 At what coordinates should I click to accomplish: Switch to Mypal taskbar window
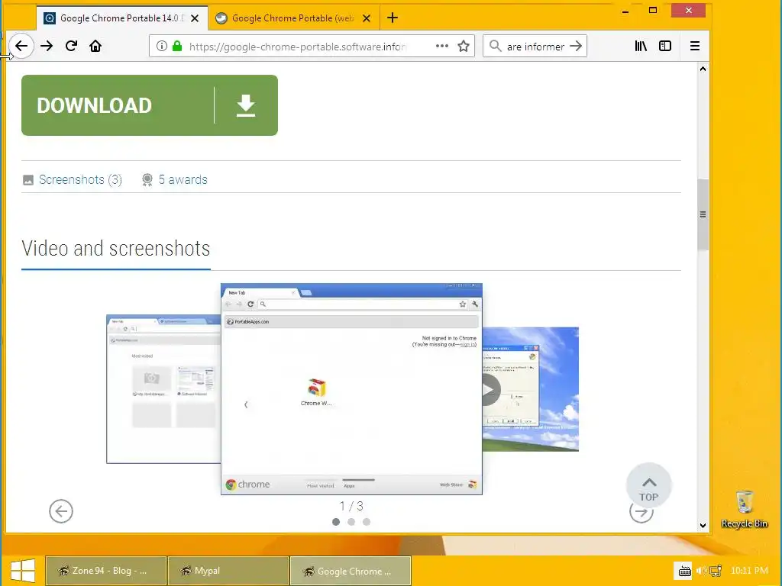[x=228, y=571]
